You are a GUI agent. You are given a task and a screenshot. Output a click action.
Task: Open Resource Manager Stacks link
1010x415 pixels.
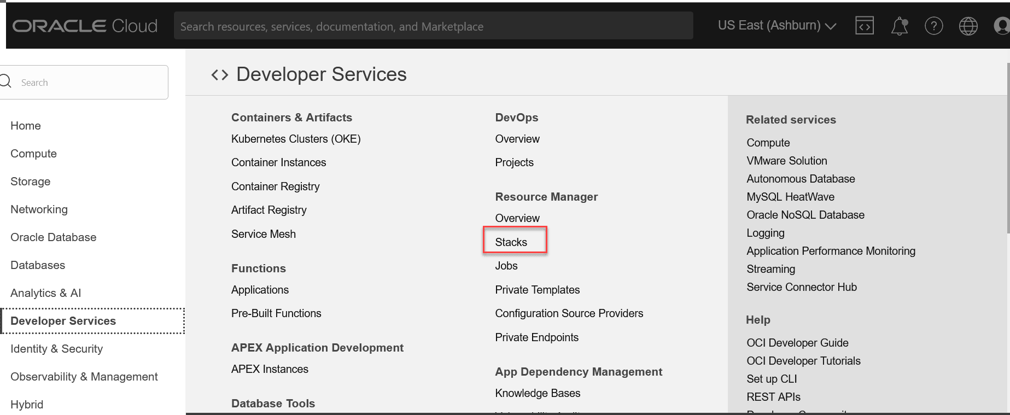(x=511, y=242)
